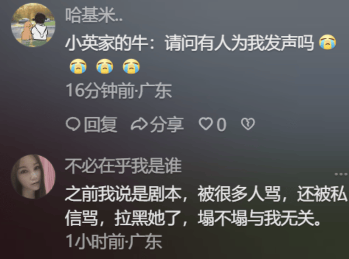Dislike the comment with broken-heart icon

pos(248,124)
